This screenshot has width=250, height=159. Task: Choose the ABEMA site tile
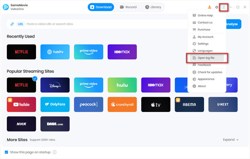pyautogui.click(x=189, y=104)
